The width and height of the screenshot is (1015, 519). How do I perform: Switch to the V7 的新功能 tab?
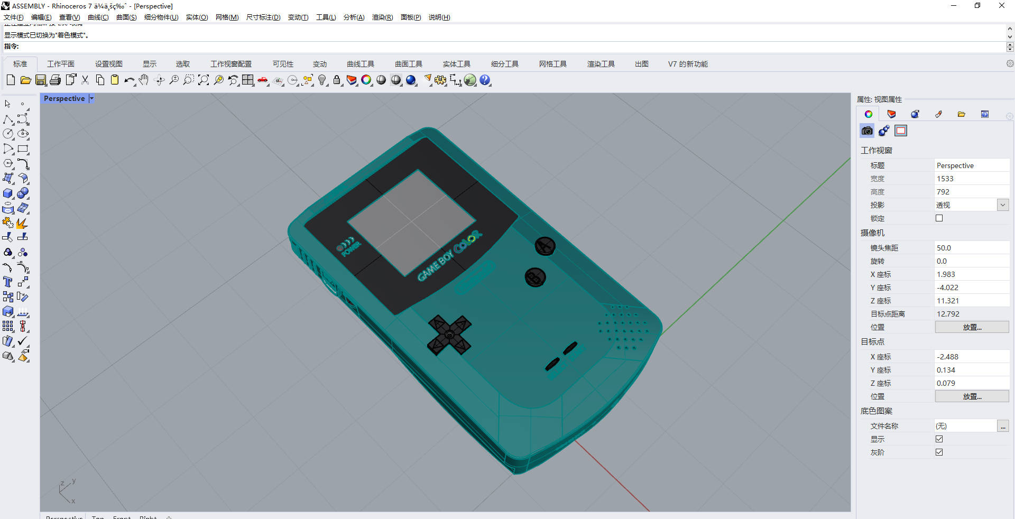688,64
